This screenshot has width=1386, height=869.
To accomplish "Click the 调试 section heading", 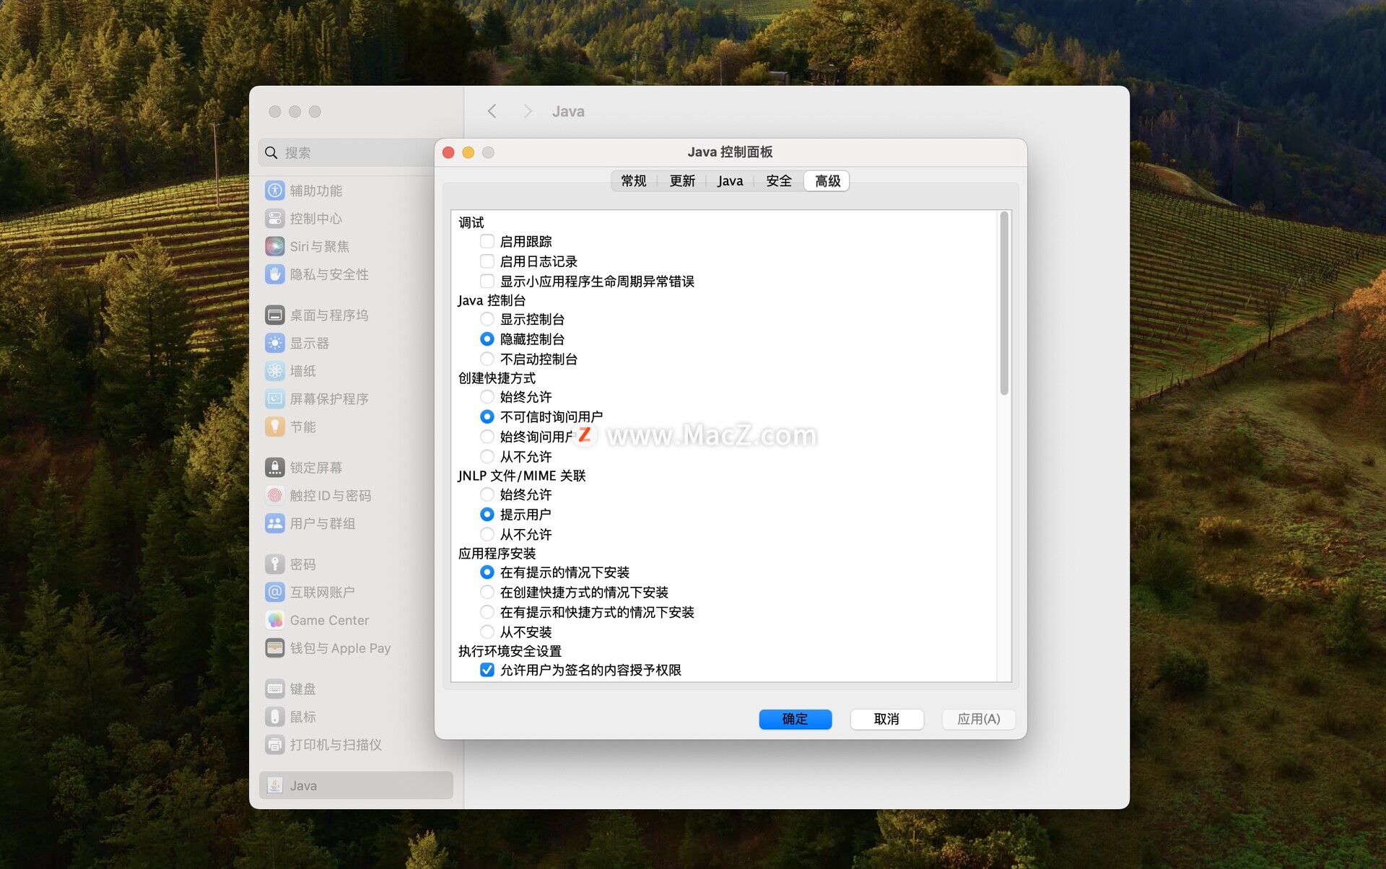I will tap(471, 222).
